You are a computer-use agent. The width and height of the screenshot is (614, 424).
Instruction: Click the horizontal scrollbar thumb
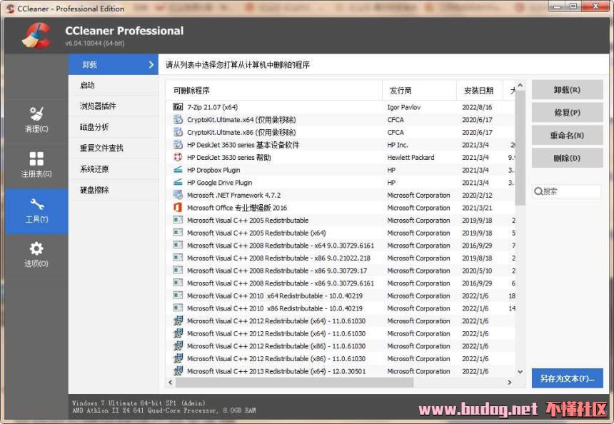(294, 382)
